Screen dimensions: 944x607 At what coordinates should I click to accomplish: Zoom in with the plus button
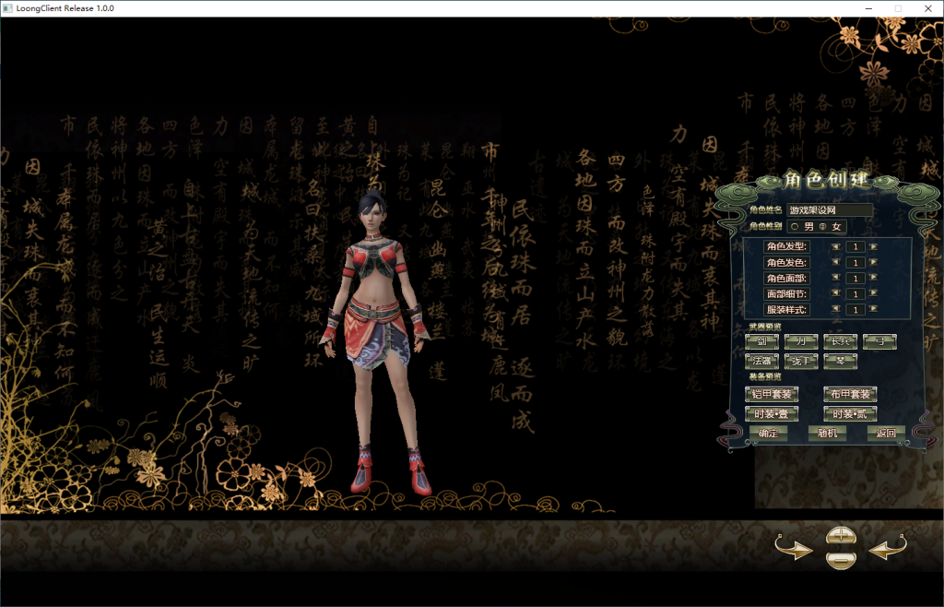click(x=841, y=535)
